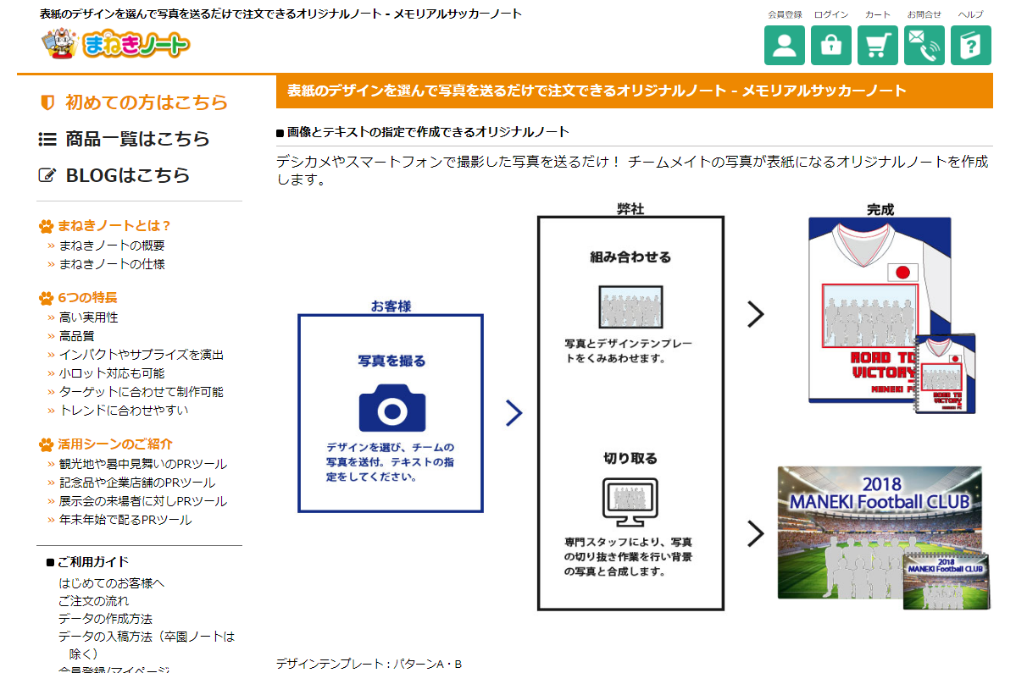The height and width of the screenshot is (673, 1016).
Task: Click the デザインテンプレート：パターンA・B text
Action: 369,664
